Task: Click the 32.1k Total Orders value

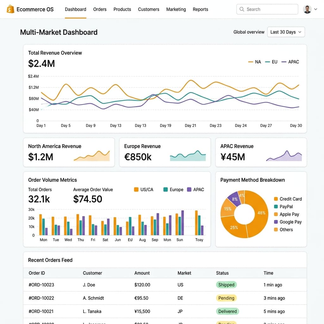Action: pyautogui.click(x=39, y=199)
